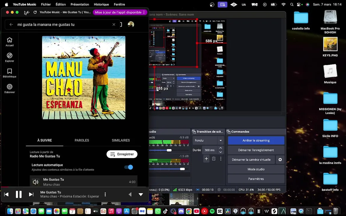Viewport: 346px width, 216px height.
Task: Skip to the previous track
Action: (x=6, y=194)
